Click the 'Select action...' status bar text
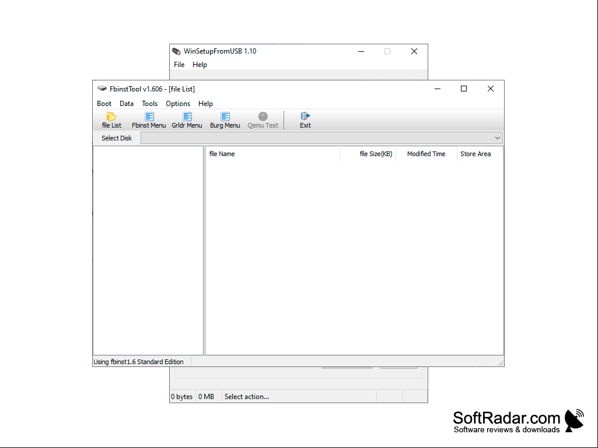This screenshot has width=598, height=448. click(x=246, y=397)
